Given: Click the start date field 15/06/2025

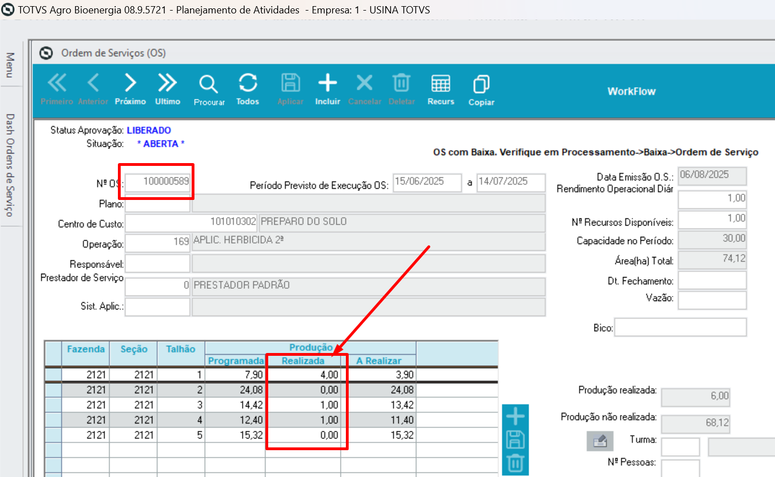Looking at the screenshot, I should 427,183.
